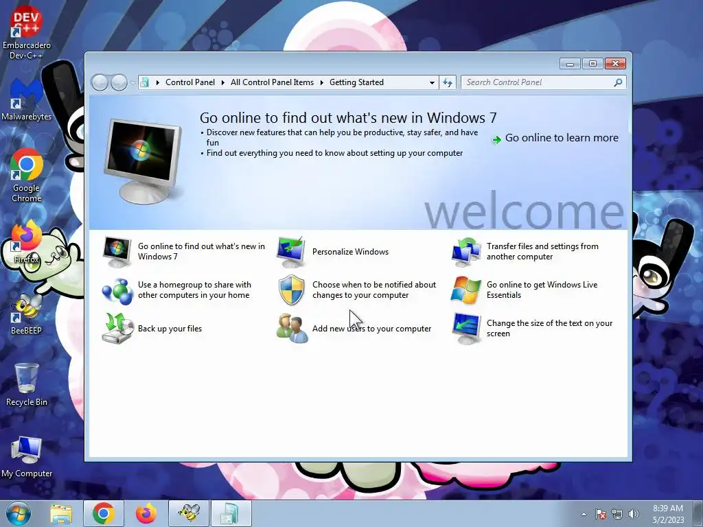Image resolution: width=703 pixels, height=527 pixels.
Task: Select the Firefox desktop shortcut
Action: 27,242
